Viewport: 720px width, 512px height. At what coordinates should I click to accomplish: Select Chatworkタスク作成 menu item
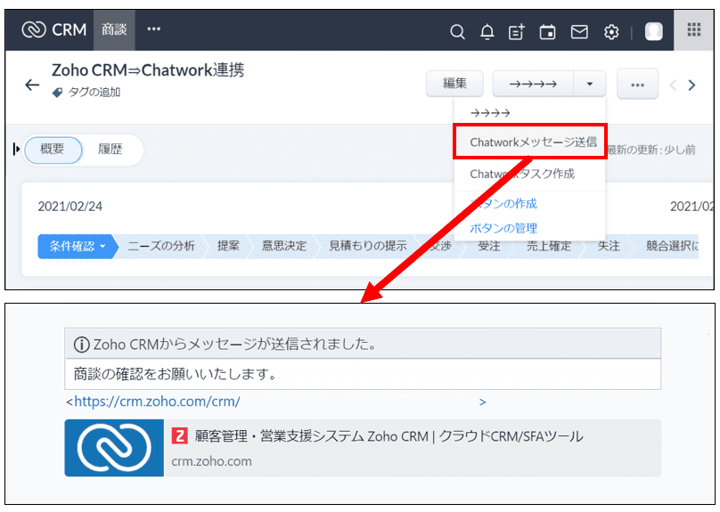pos(522,174)
